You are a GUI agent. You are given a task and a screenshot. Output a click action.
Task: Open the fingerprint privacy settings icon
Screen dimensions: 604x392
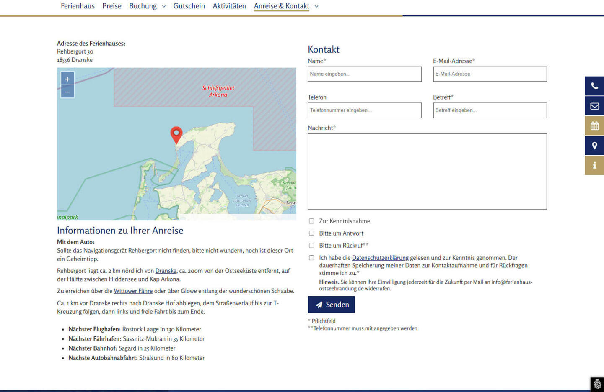pyautogui.click(x=597, y=384)
